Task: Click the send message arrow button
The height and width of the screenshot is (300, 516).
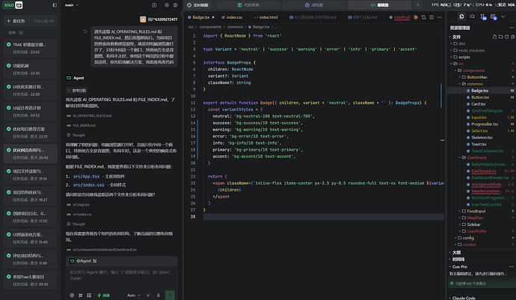Action: 170,295
